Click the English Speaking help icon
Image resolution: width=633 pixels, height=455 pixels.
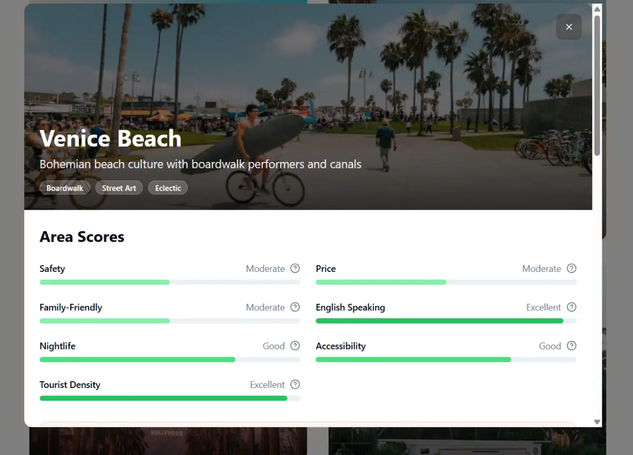[571, 307]
